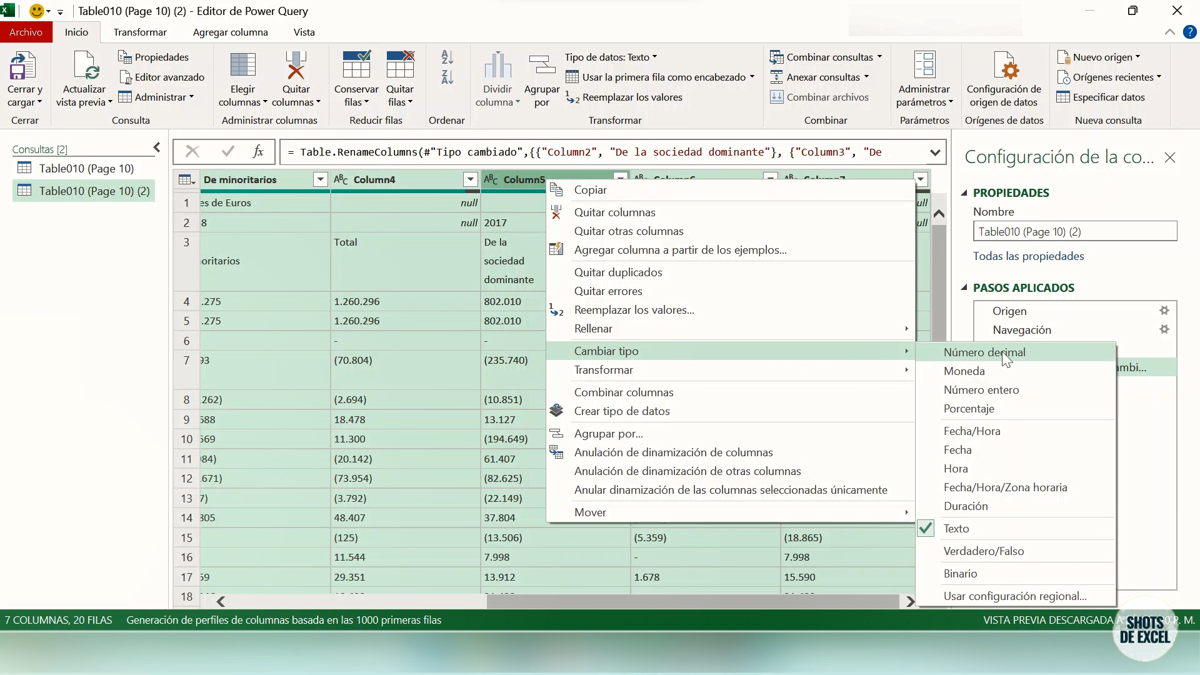Screen dimensions: 1200x675
Task: Click the Dividir columna icon
Action: pos(497,66)
